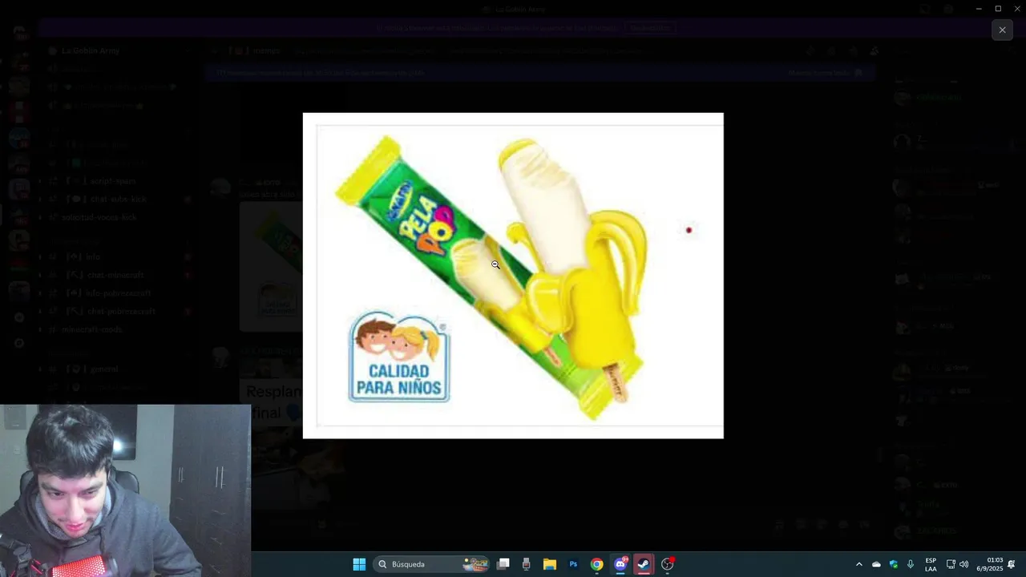Minimize the Discord window

pos(979,9)
